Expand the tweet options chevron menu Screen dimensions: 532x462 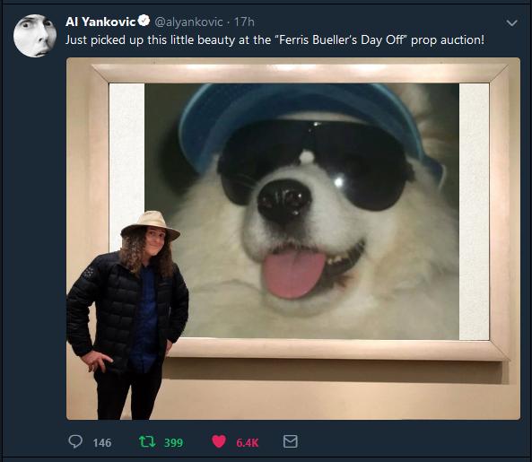click(x=511, y=23)
